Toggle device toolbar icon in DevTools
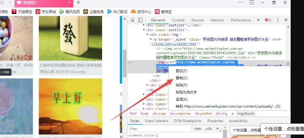This screenshot has width=304, height=138. pos(140,20)
